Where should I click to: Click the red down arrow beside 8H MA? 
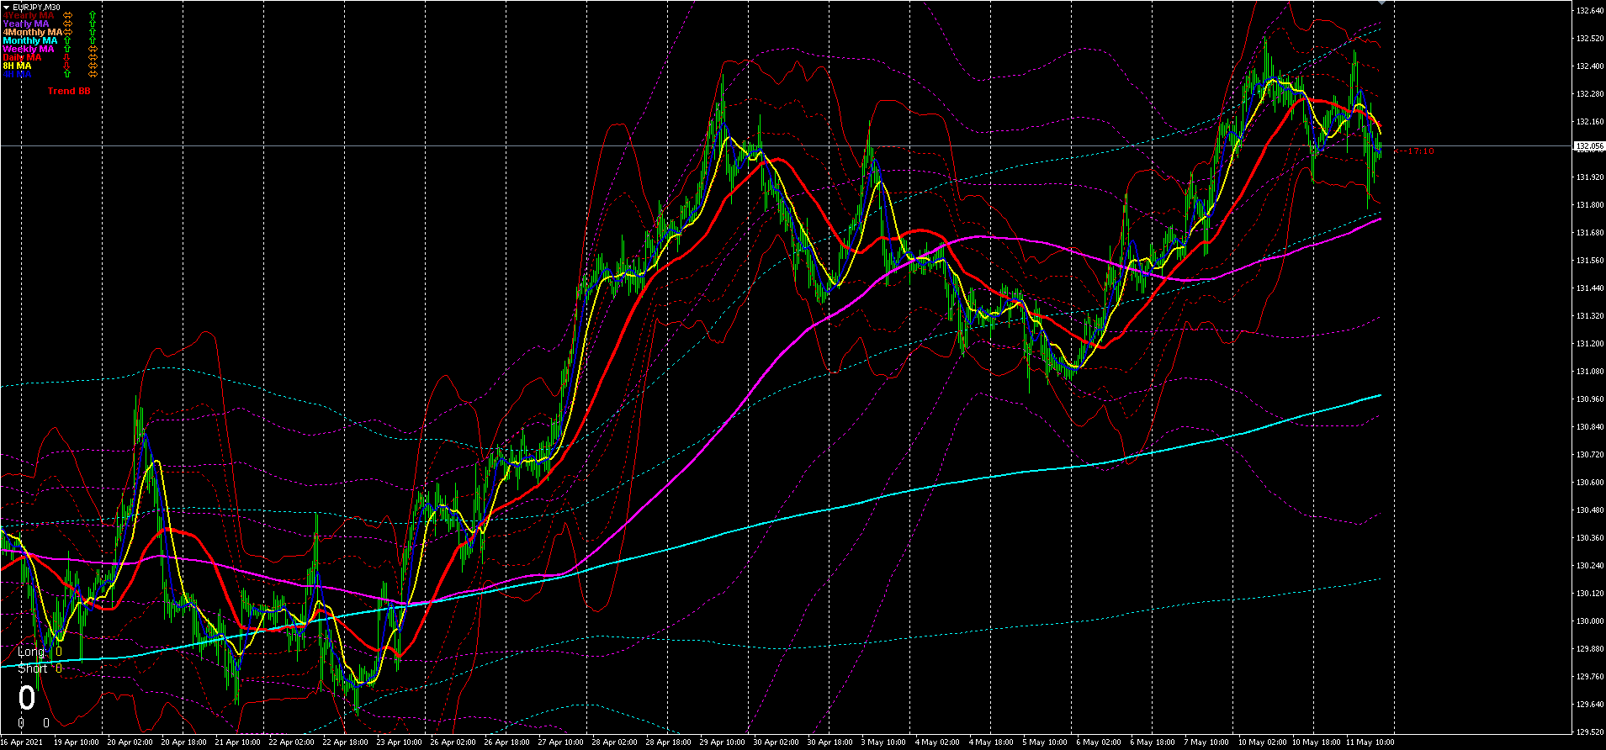click(67, 66)
